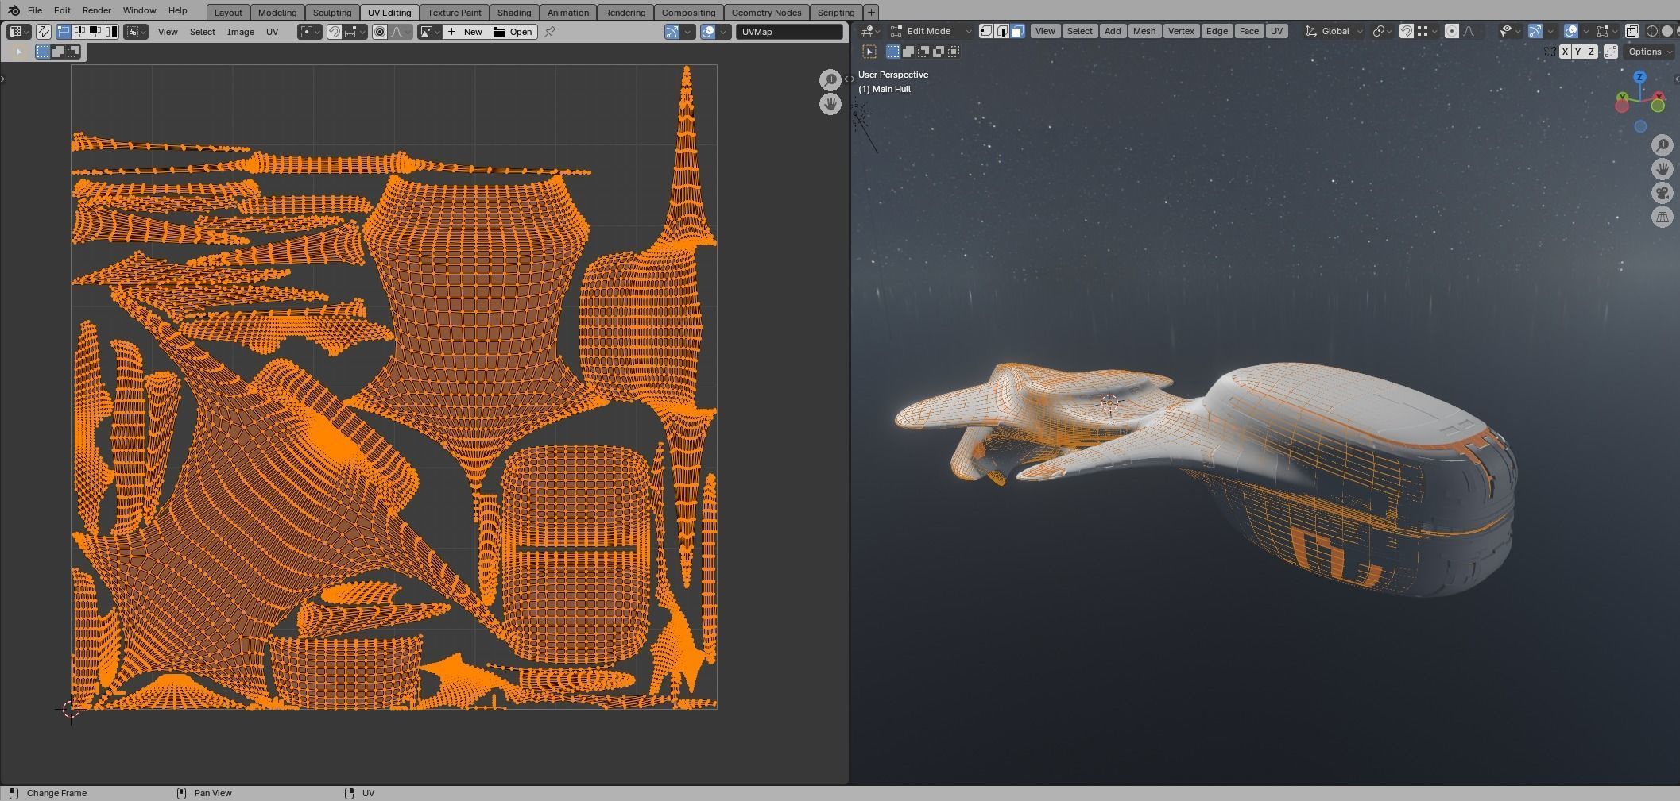Click zoom gizmo in UV editor
Image resolution: width=1680 pixels, height=801 pixels.
pyautogui.click(x=830, y=79)
